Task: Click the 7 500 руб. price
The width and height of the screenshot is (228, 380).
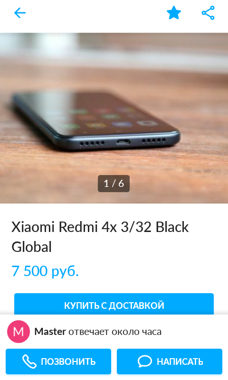Action: pos(45,271)
